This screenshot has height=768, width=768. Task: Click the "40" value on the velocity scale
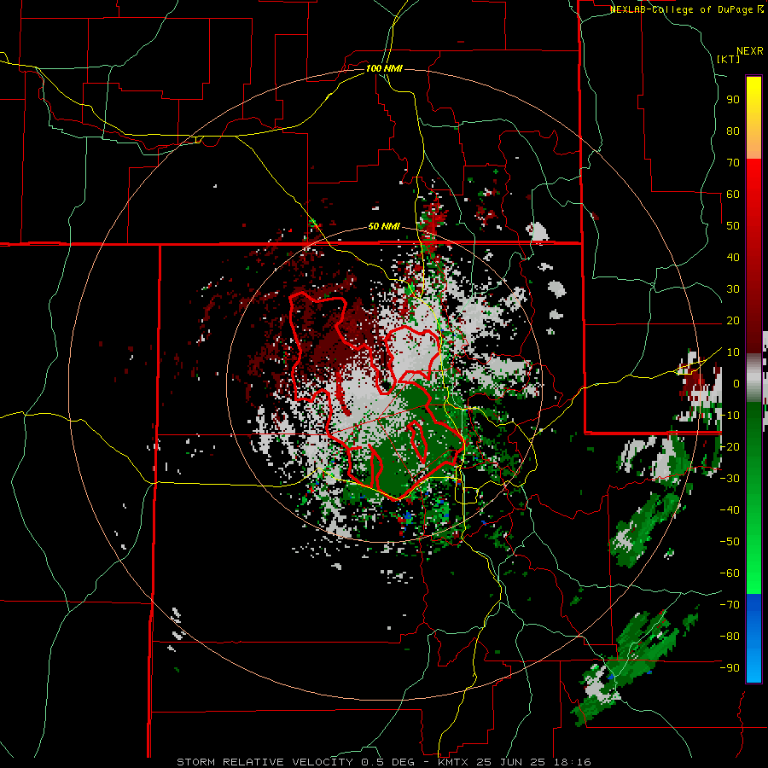point(733,257)
